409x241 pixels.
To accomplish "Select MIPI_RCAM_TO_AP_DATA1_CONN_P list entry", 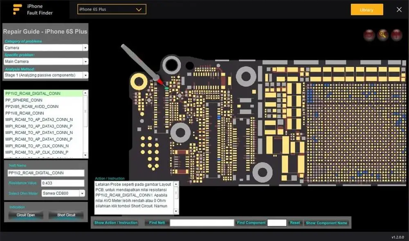I will 44,139.
